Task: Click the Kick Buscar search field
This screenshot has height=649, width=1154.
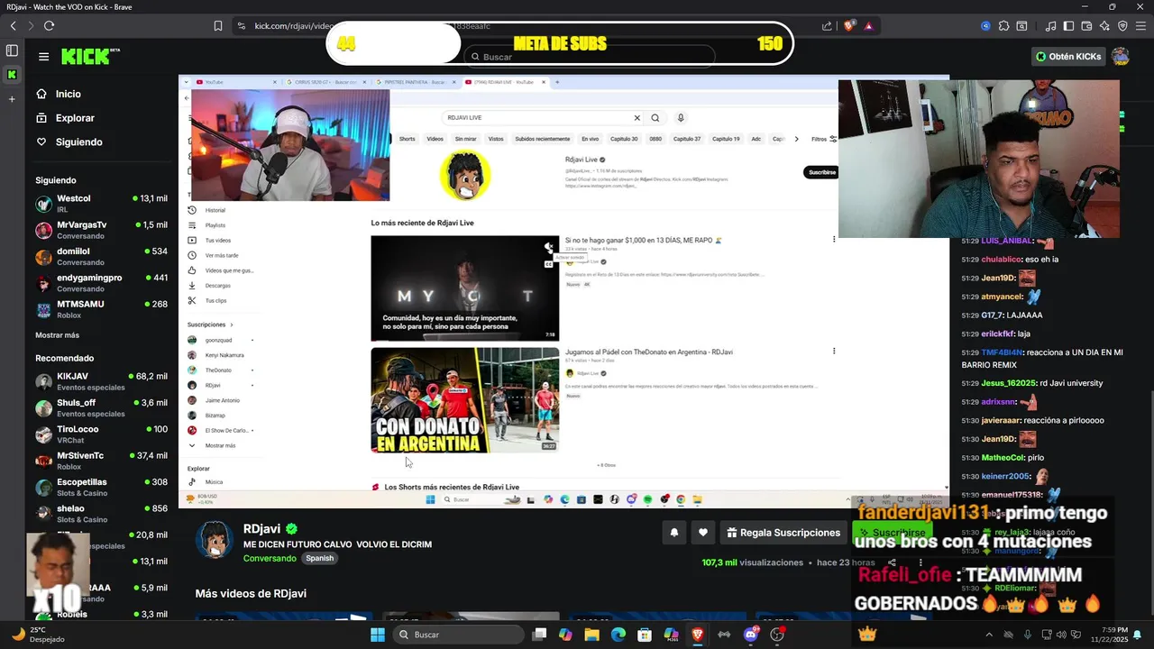Action: pos(589,57)
